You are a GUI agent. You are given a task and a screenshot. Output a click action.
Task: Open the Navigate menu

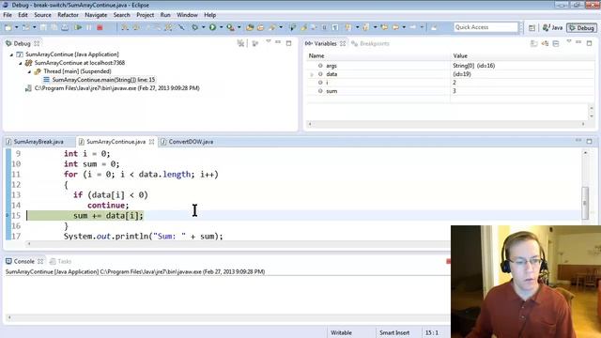tap(96, 15)
